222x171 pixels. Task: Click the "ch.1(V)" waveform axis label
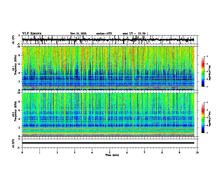click(13, 40)
